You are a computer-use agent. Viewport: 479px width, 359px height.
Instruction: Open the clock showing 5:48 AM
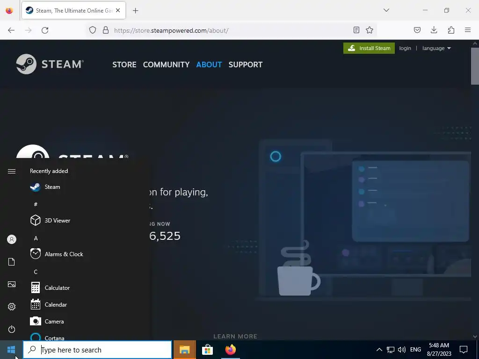coord(439,350)
